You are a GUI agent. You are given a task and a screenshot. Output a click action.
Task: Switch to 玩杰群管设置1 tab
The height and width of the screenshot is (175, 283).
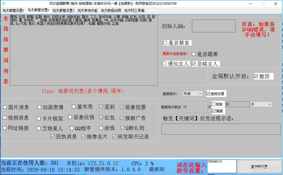13,11
